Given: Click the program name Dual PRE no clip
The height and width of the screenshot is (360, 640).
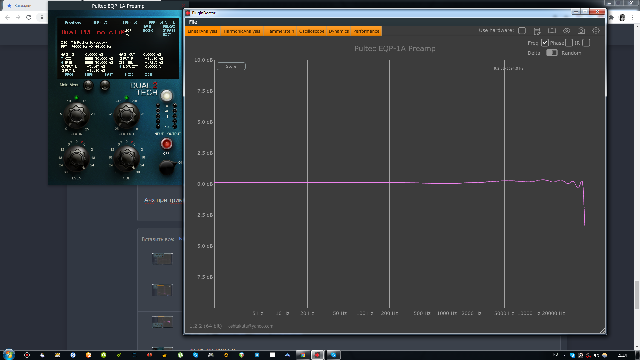Looking at the screenshot, I should coord(93,32).
